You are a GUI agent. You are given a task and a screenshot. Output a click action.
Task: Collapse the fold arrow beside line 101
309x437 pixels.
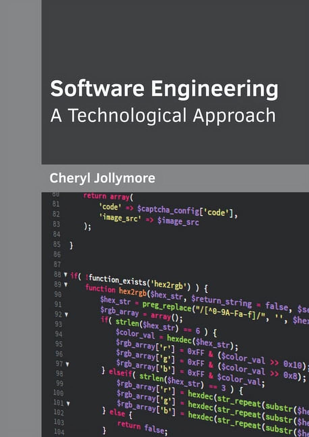(x=68, y=403)
